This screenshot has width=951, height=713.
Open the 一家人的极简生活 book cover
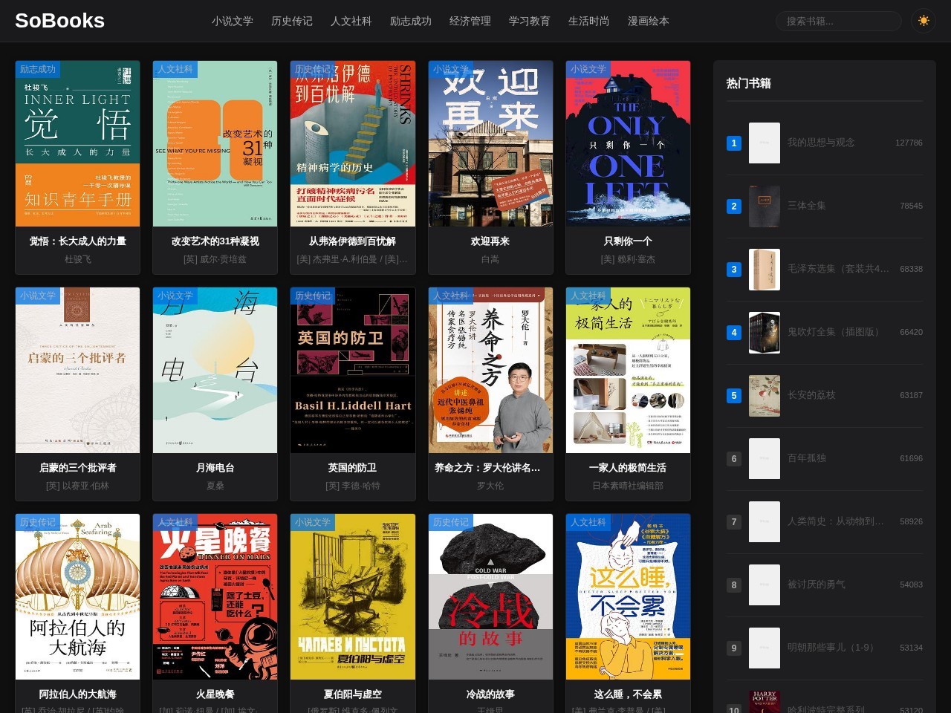click(629, 370)
